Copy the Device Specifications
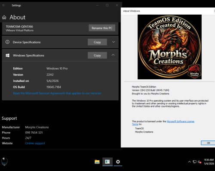The width and height of the screenshot is (215, 171). (x=97, y=42)
